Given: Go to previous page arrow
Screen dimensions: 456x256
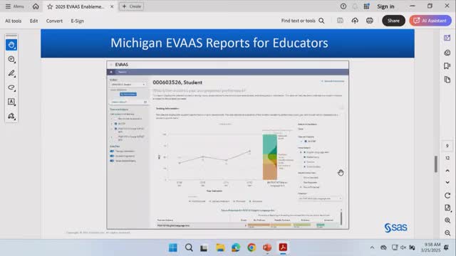Looking at the screenshot, I should pyautogui.click(x=447, y=171).
